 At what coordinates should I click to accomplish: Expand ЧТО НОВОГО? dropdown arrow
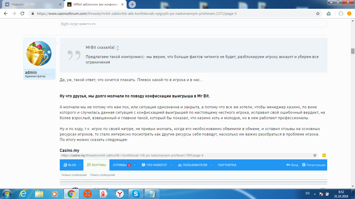point(171,165)
